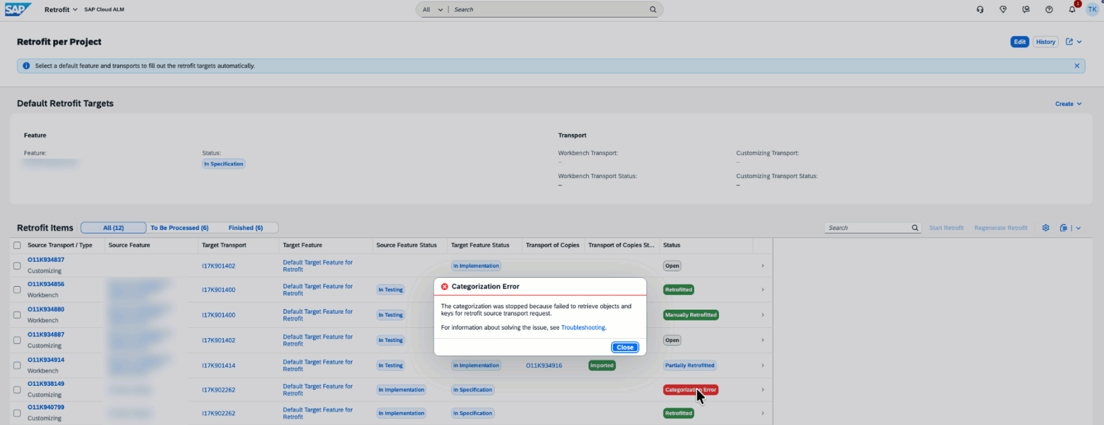This screenshot has height=425, width=1104.
Task: Click Regenerate Retrofit button
Action: (1001, 228)
